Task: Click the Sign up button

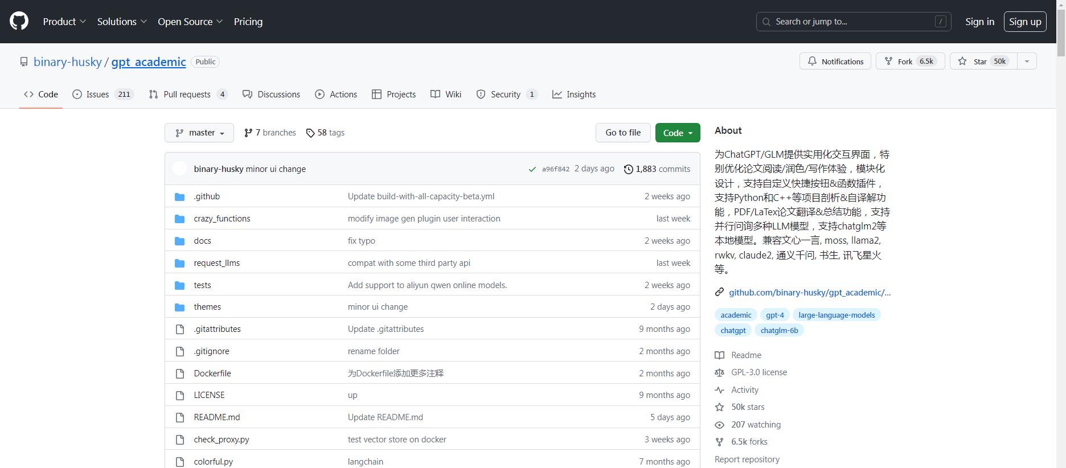Action: 1025,22
